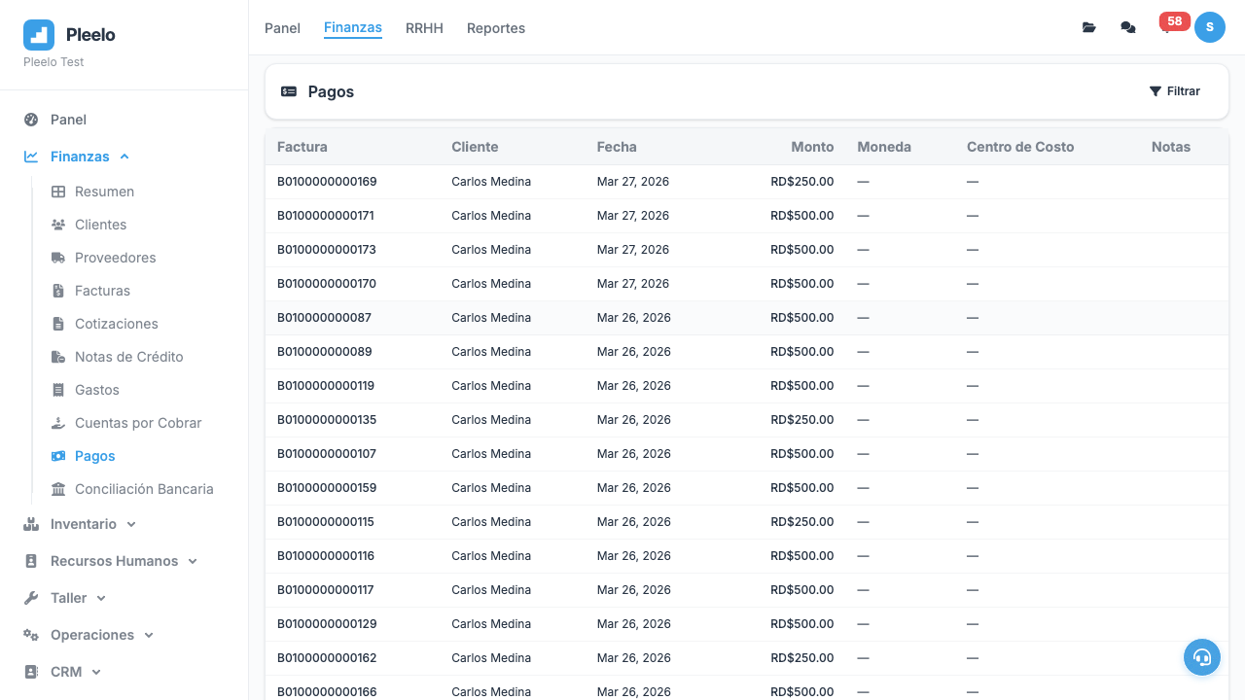Expand the Taller sidebar menu
Screen dimensions: 1245x700
click(69, 598)
